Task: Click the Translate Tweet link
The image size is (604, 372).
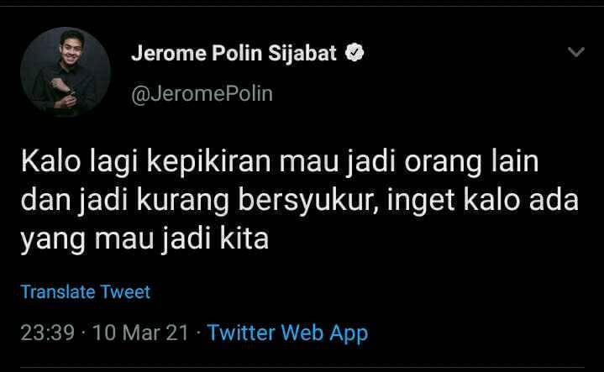Action: click(x=85, y=291)
